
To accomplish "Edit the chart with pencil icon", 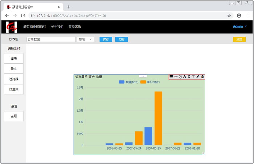I will (198, 77).
